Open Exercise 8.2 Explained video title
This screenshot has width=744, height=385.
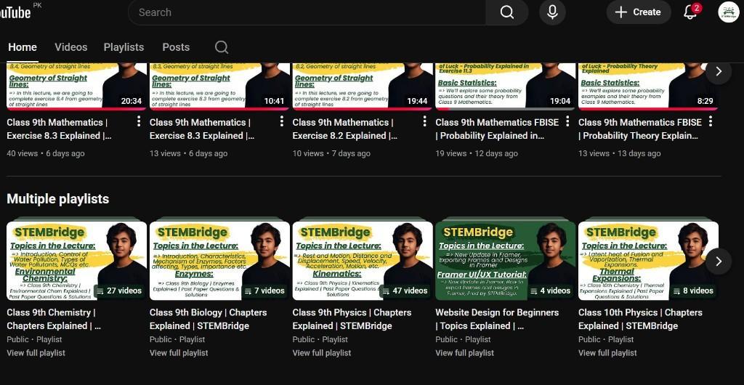pyautogui.click(x=345, y=129)
